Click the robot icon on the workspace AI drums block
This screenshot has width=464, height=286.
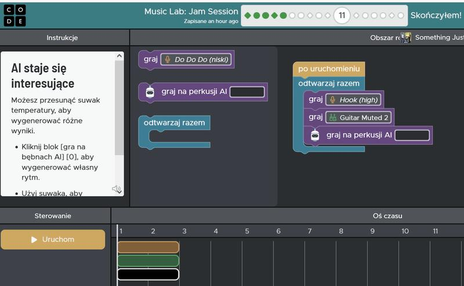315,135
